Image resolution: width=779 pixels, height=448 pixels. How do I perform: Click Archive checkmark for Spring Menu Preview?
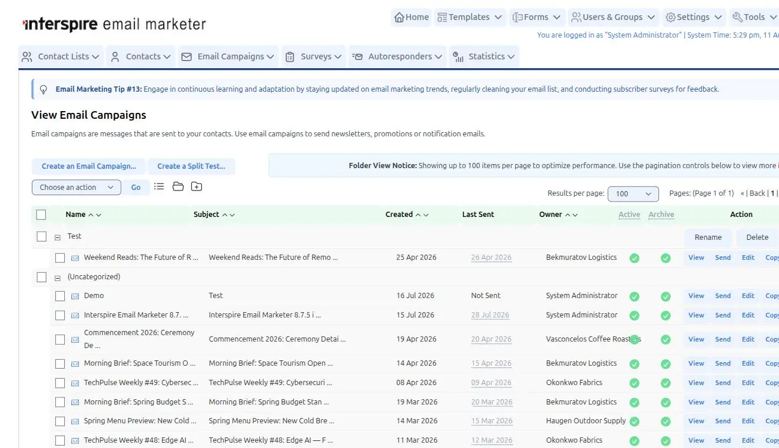coord(665,422)
